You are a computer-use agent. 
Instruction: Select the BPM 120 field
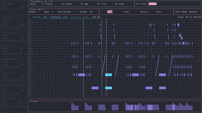tap(14, 7)
